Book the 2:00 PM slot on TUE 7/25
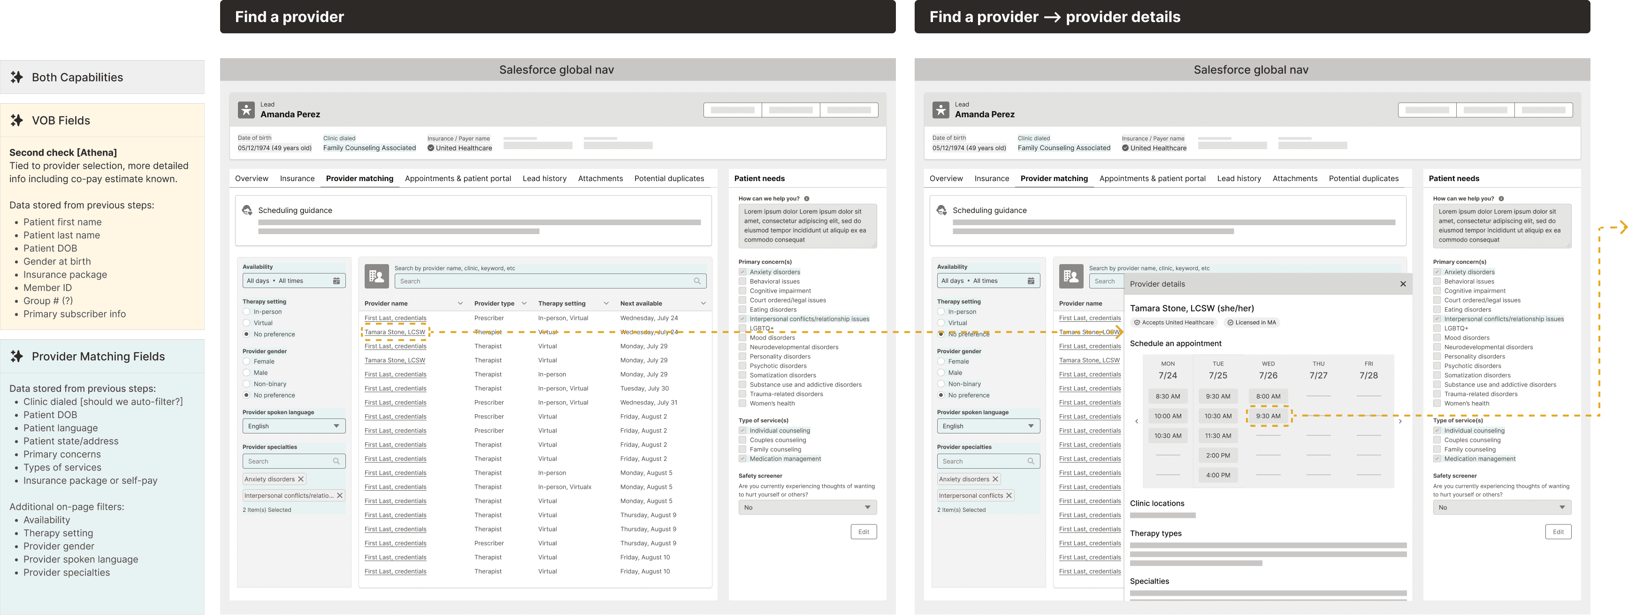The image size is (1628, 615). click(x=1218, y=455)
